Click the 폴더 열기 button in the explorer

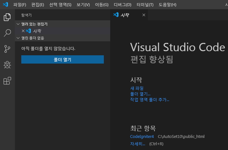pyautogui.click(x=63, y=59)
